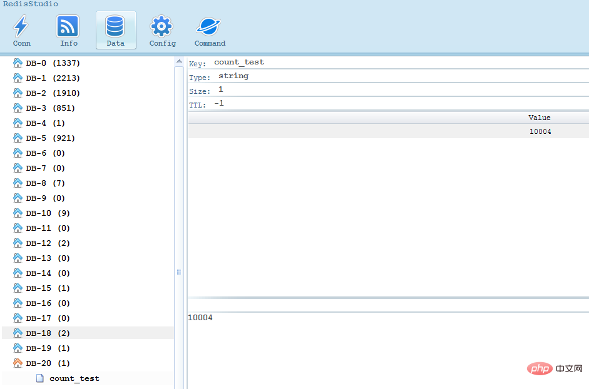Click the DB-14 house icon
The image size is (589, 389).
click(x=18, y=273)
